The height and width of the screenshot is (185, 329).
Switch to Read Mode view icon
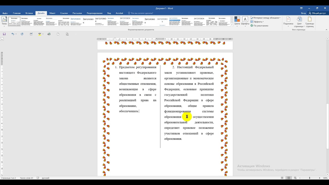tap(282, 178)
